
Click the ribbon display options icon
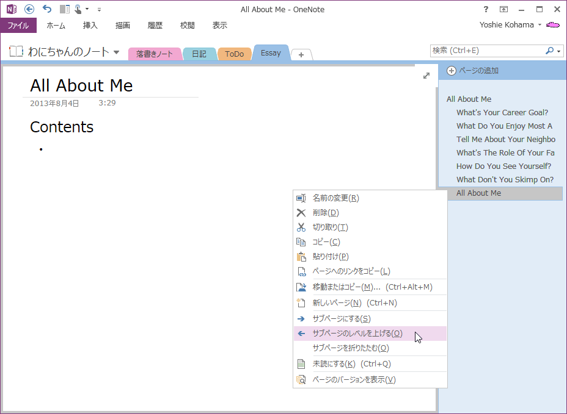[503, 9]
